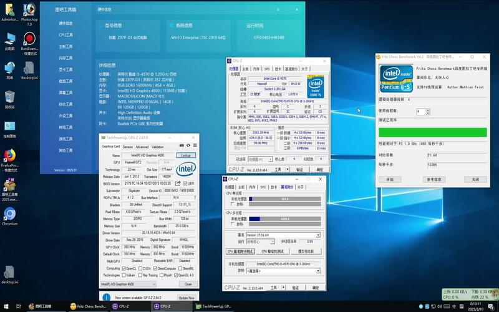Click CPU multi-thread score bar in CPU-Z

click(x=285, y=219)
